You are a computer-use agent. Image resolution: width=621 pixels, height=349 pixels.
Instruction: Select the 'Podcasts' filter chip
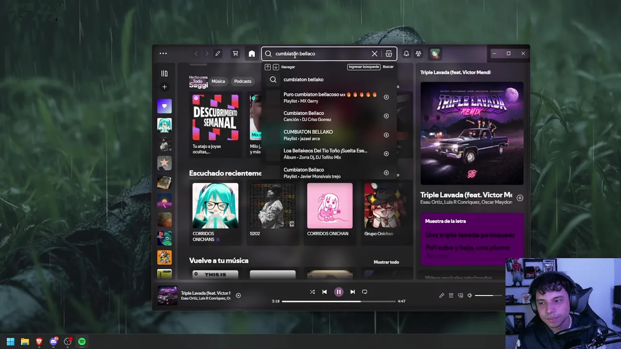(x=243, y=81)
